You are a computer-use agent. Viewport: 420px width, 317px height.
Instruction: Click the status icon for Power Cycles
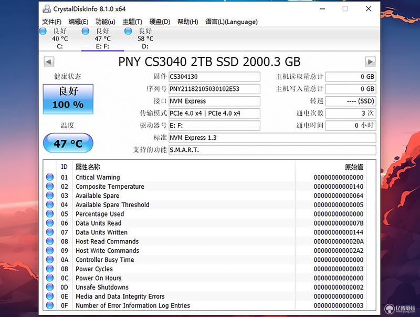click(x=50, y=269)
